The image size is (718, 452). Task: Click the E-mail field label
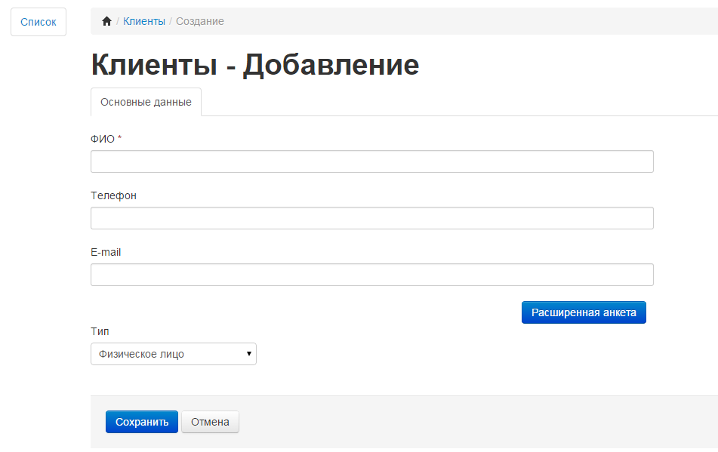tap(106, 252)
